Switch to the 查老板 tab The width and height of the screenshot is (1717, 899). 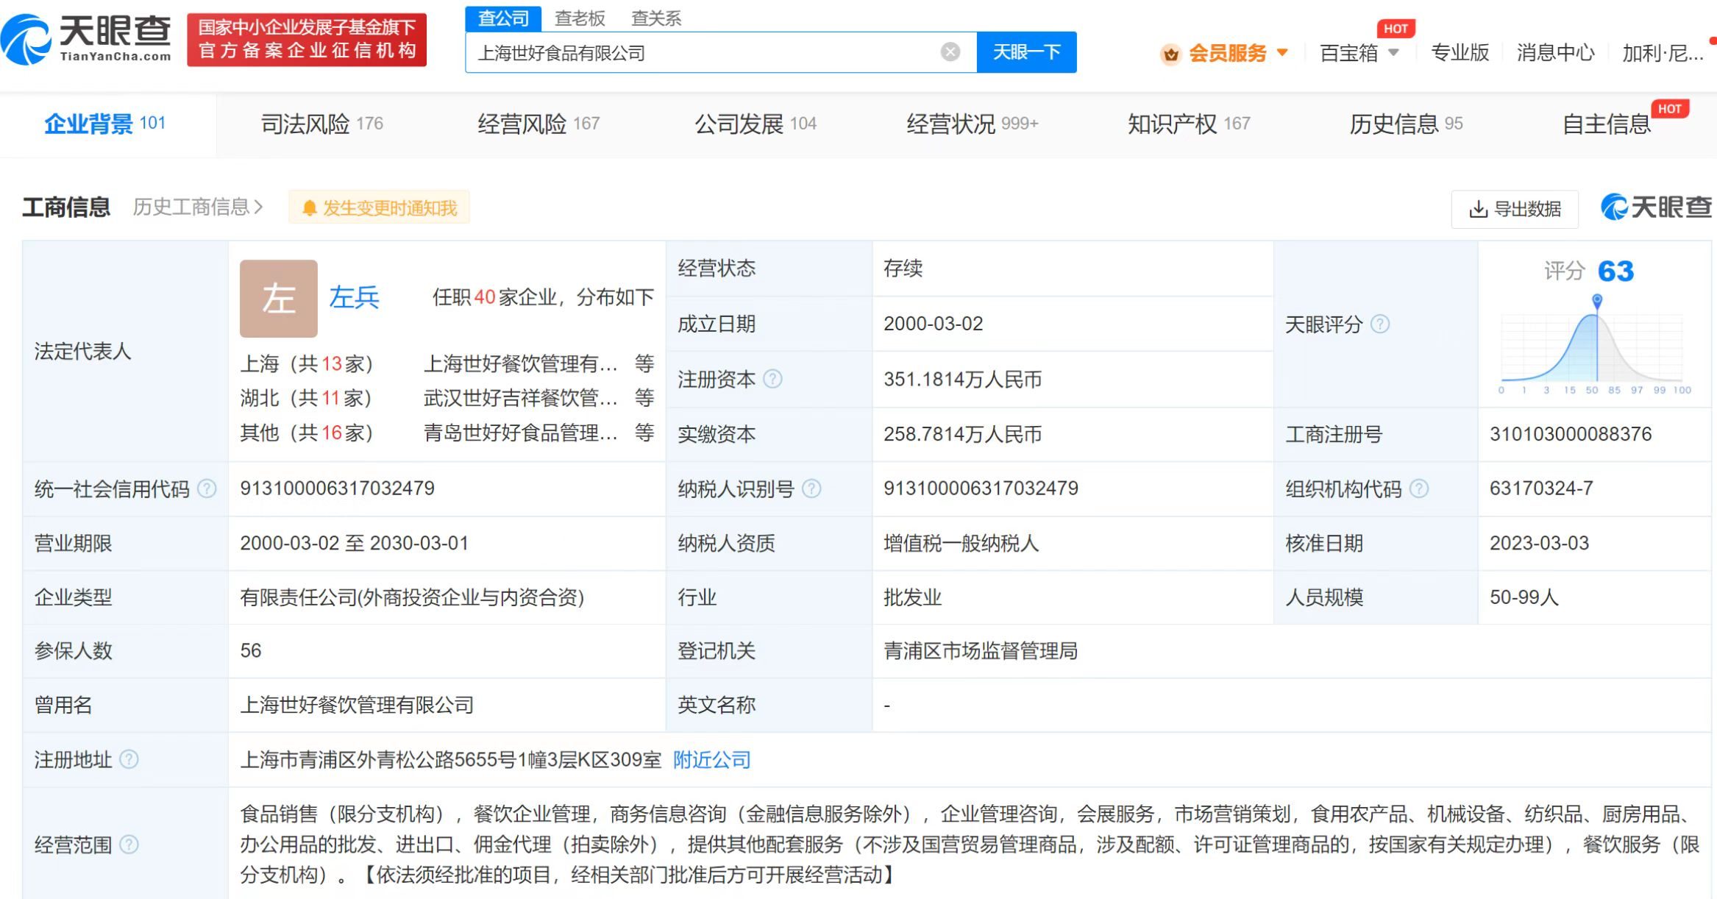pos(581,18)
